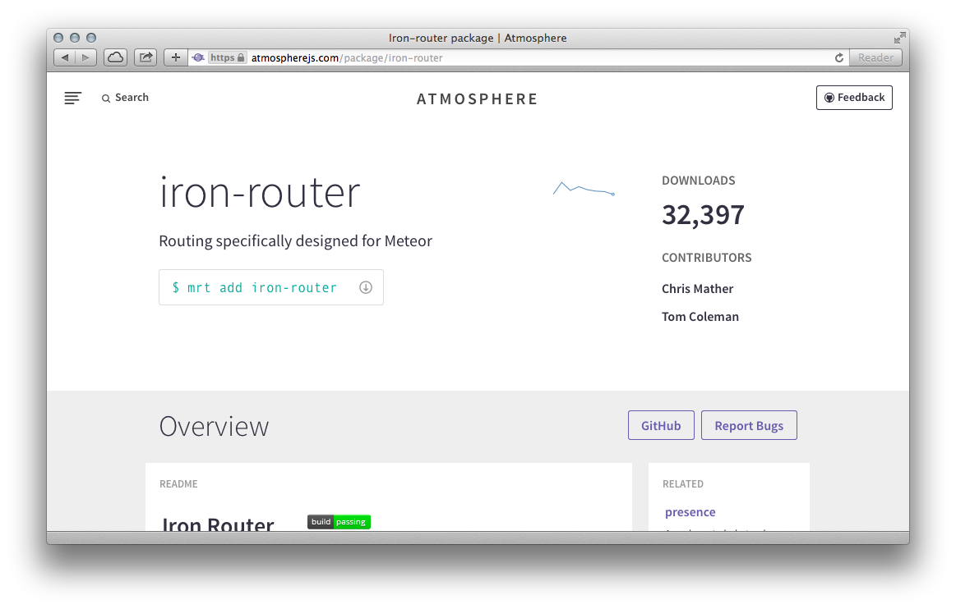Click the 'iron-router' package title

[x=260, y=192]
